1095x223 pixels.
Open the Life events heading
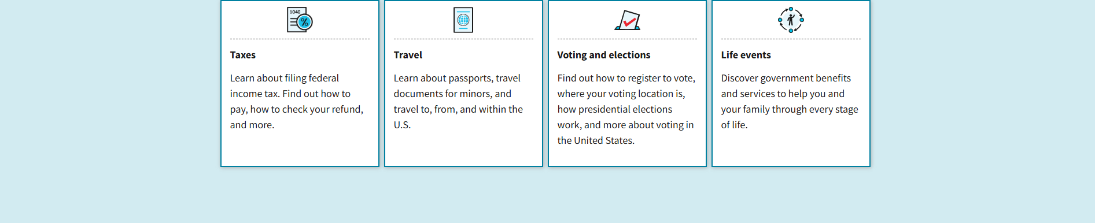point(746,55)
